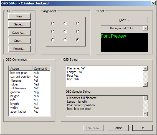This screenshot has width=157, height=135.
Task: Click the down arrow of the OSD Sample String scrollbar
Action: point(145,114)
